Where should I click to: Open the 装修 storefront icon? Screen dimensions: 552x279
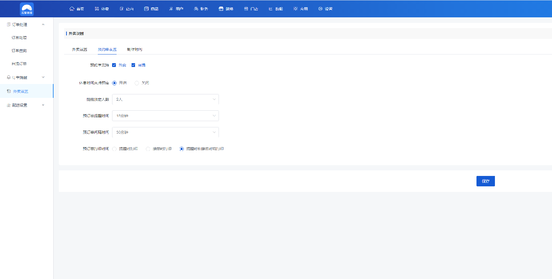coord(221,9)
